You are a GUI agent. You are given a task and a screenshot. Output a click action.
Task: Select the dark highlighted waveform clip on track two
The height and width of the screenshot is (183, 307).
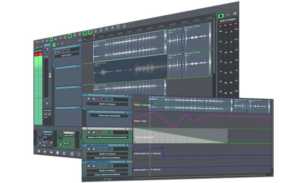[130, 69]
